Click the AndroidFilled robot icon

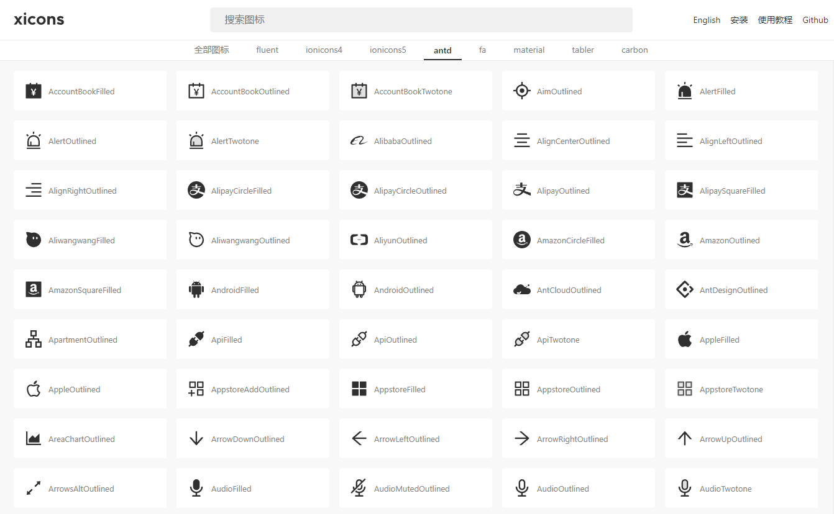[x=196, y=290]
